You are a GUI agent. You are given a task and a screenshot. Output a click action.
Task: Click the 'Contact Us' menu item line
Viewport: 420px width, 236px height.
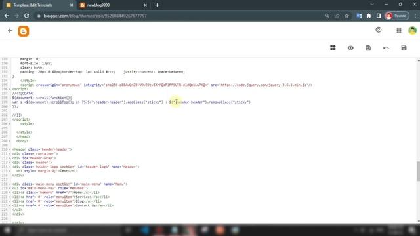point(63,206)
